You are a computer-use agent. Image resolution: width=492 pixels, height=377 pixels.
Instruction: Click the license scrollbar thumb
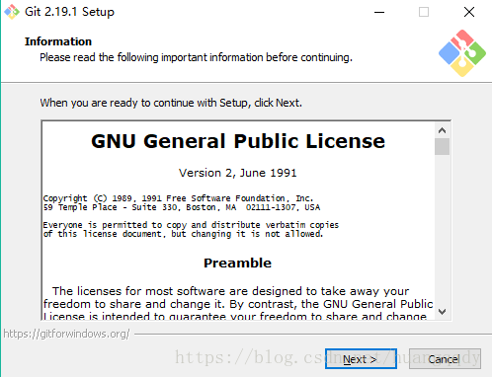tap(442, 147)
